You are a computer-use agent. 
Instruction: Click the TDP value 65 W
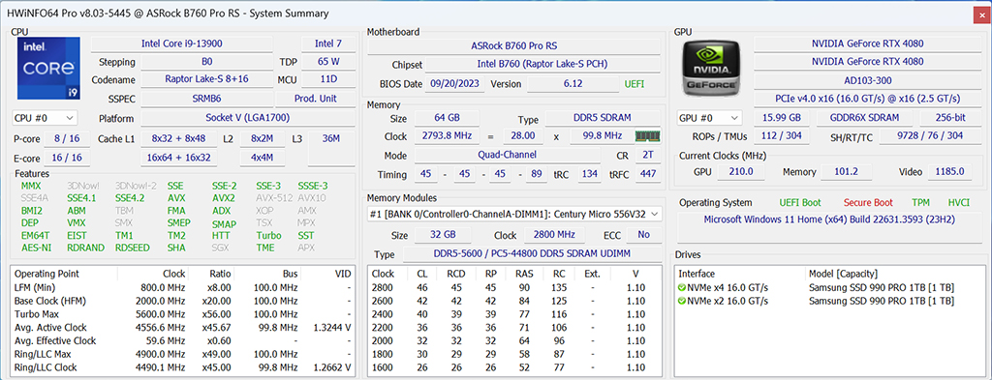[328, 62]
